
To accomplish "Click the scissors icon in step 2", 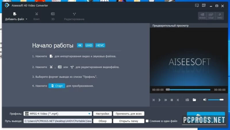I will coord(51,67).
